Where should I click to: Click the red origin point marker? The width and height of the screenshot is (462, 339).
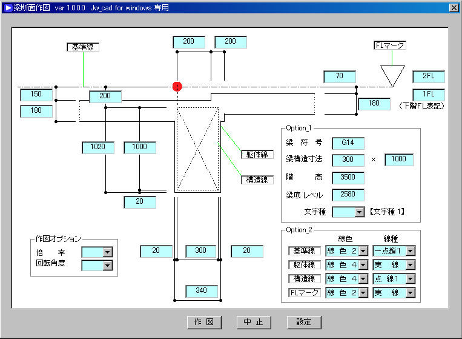177,86
